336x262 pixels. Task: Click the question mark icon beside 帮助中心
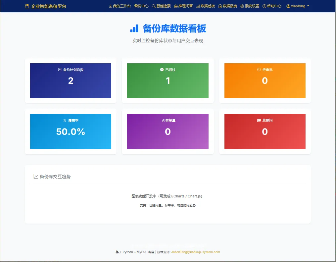click(264, 6)
